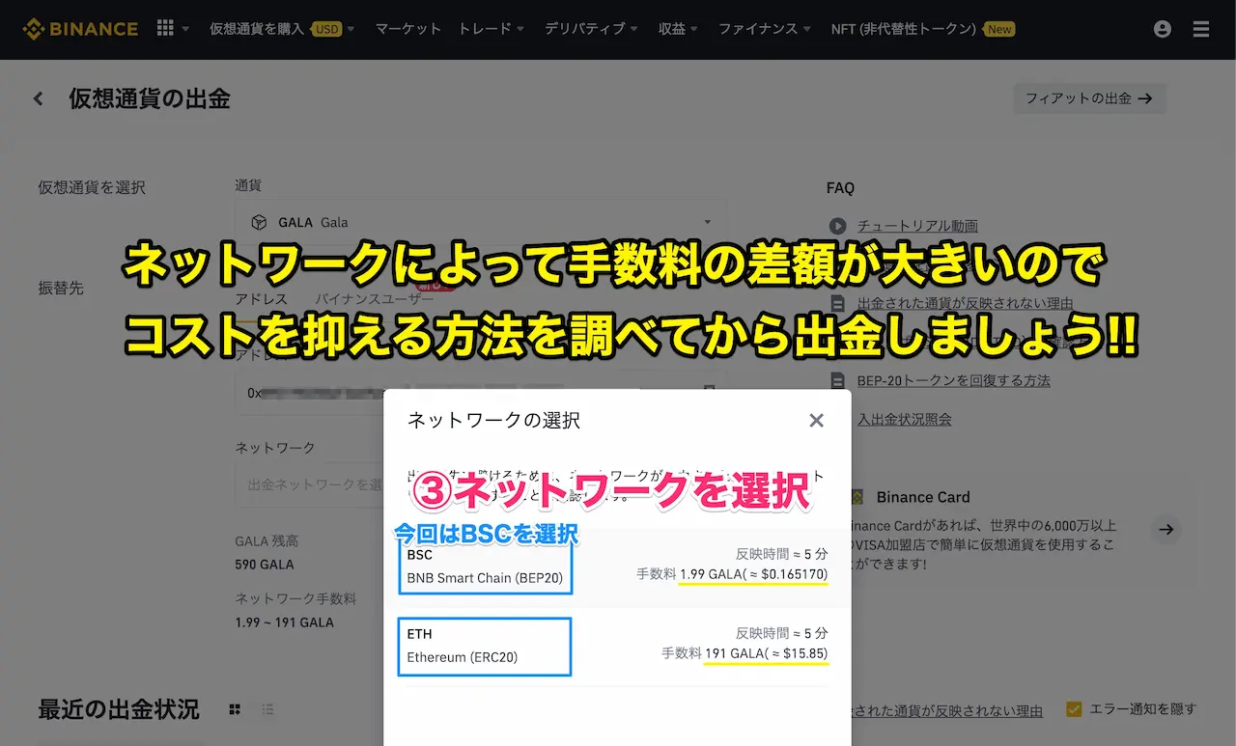Click the BEP-20 recovery document icon

click(838, 380)
